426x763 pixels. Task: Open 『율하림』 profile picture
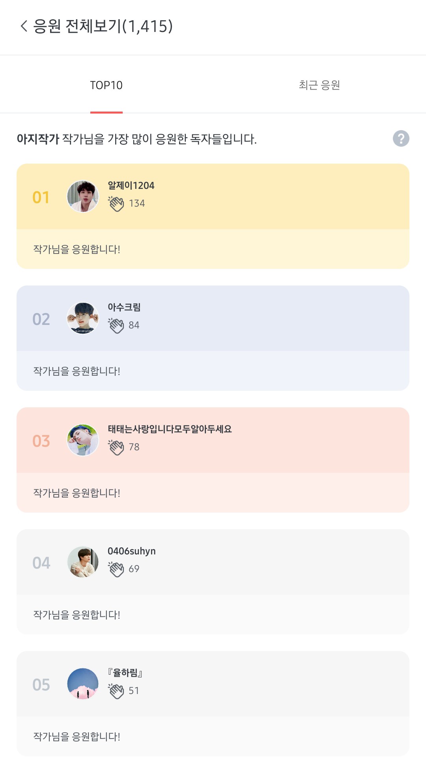(83, 684)
